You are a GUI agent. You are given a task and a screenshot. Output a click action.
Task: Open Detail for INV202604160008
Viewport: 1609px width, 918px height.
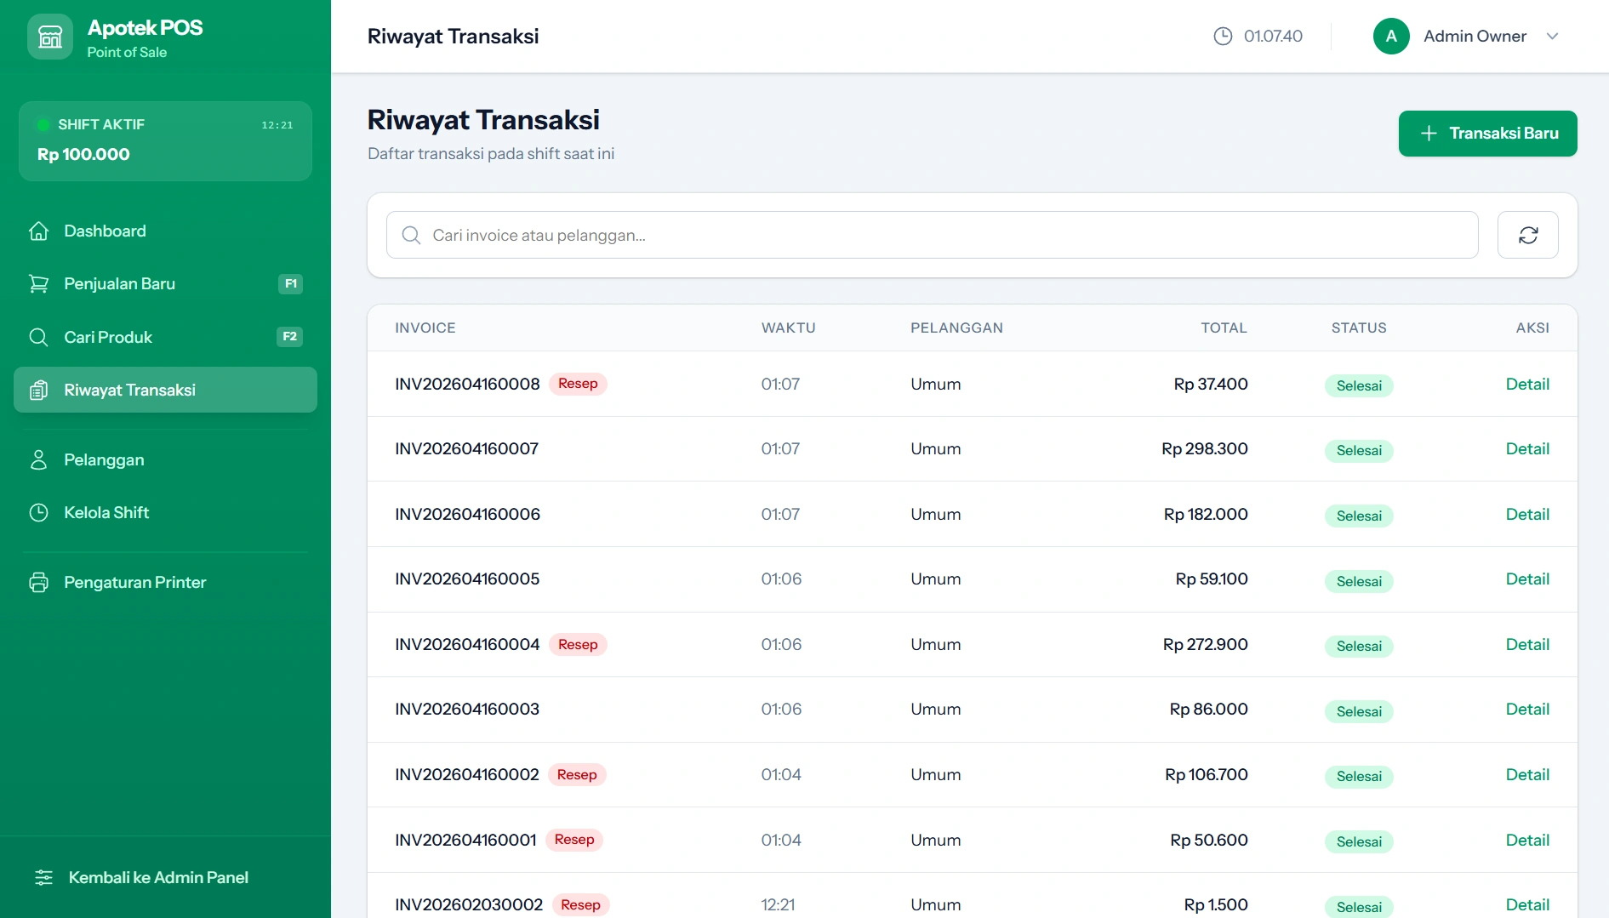[x=1527, y=384]
